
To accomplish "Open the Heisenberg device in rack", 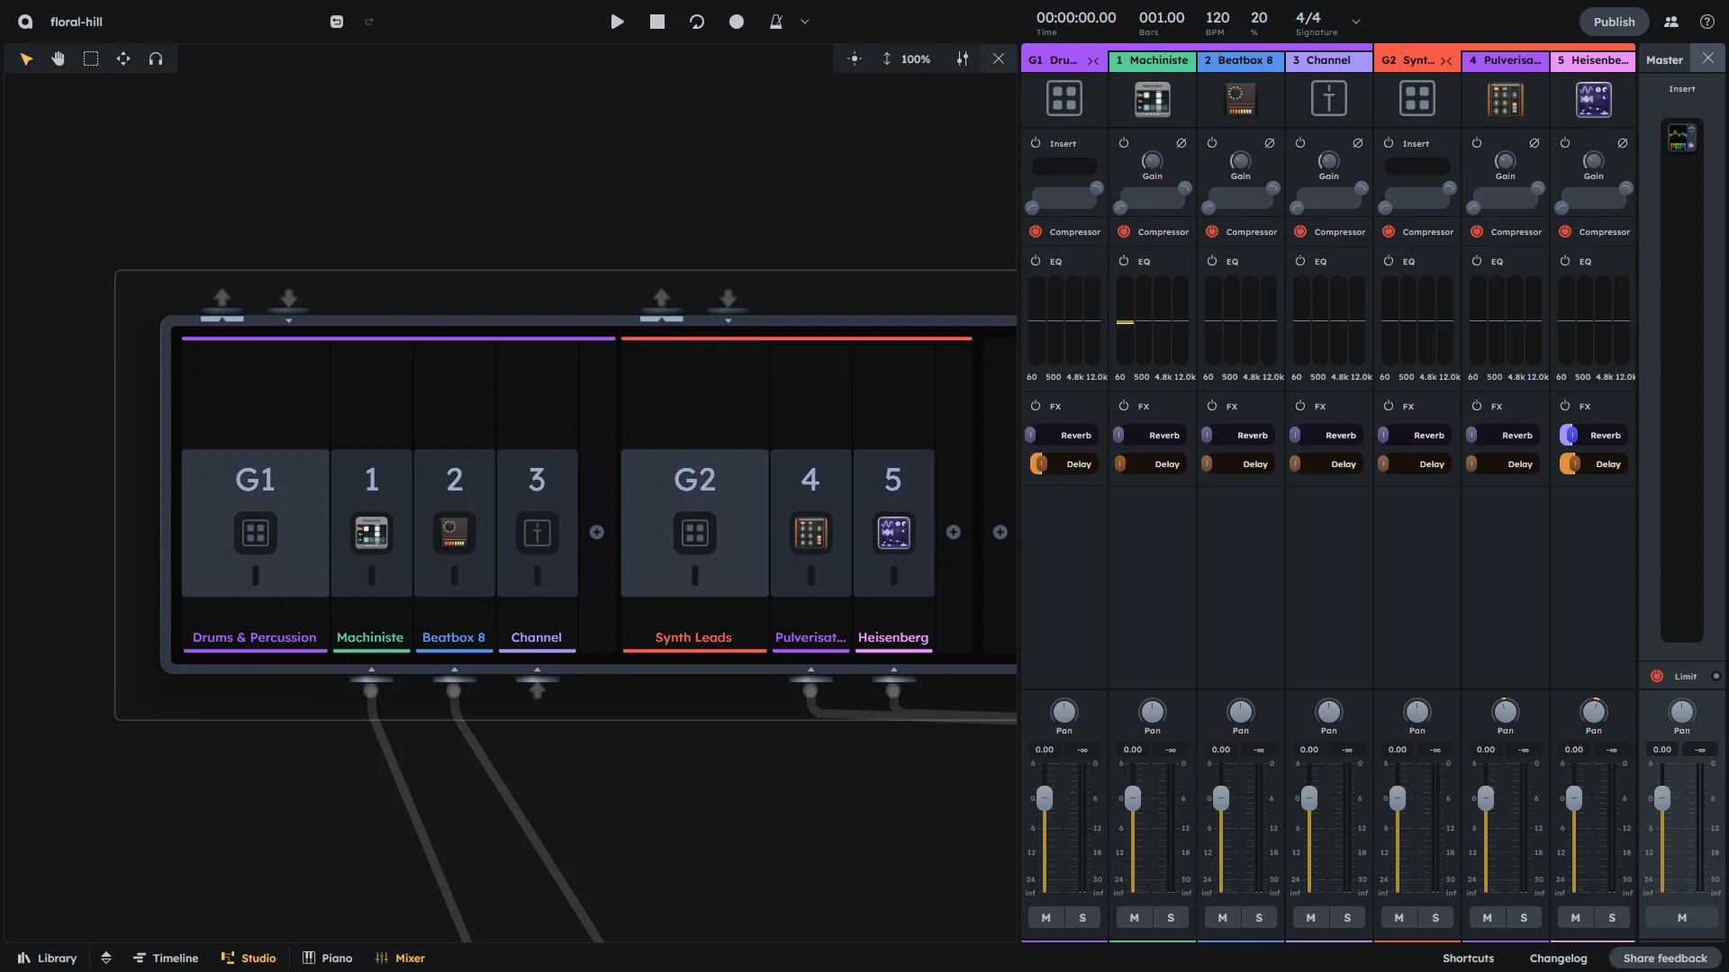I will pos(893,533).
